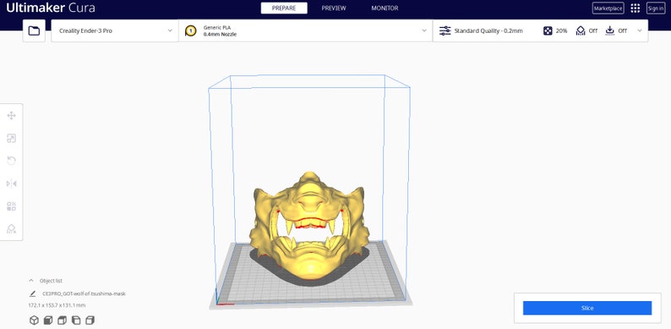Select the Support Blocker tool
Image resolution: width=671 pixels, height=329 pixels.
(12, 228)
